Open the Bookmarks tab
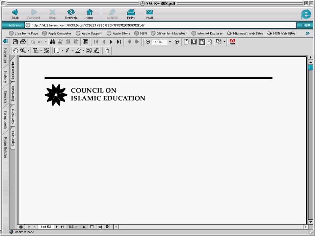The height and width of the screenshot is (236, 315). click(x=13, y=70)
